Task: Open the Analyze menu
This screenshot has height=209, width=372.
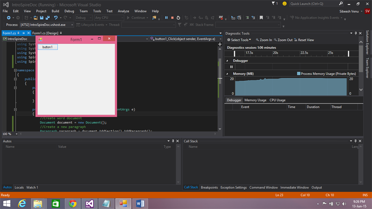Action: [x=123, y=11]
